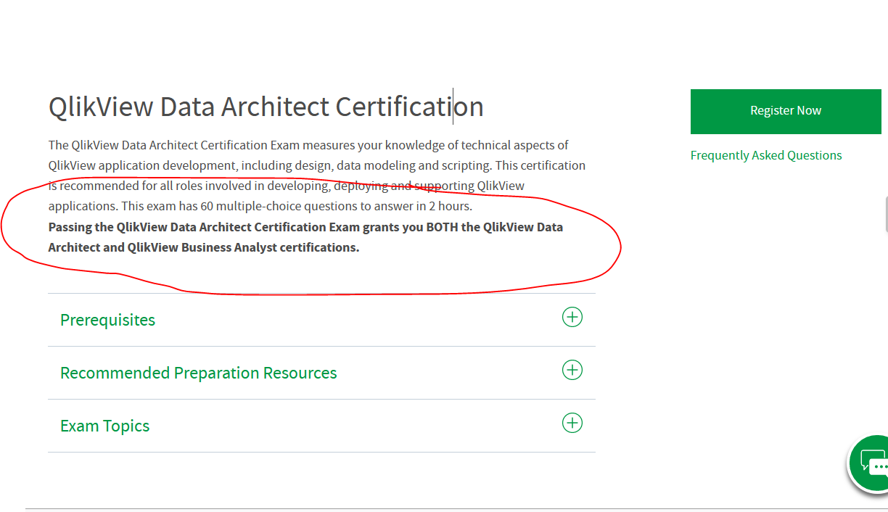Viewport: 888px width, 512px height.
Task: Click QlikView Business Analyst in the bold text
Action: [x=202, y=247]
